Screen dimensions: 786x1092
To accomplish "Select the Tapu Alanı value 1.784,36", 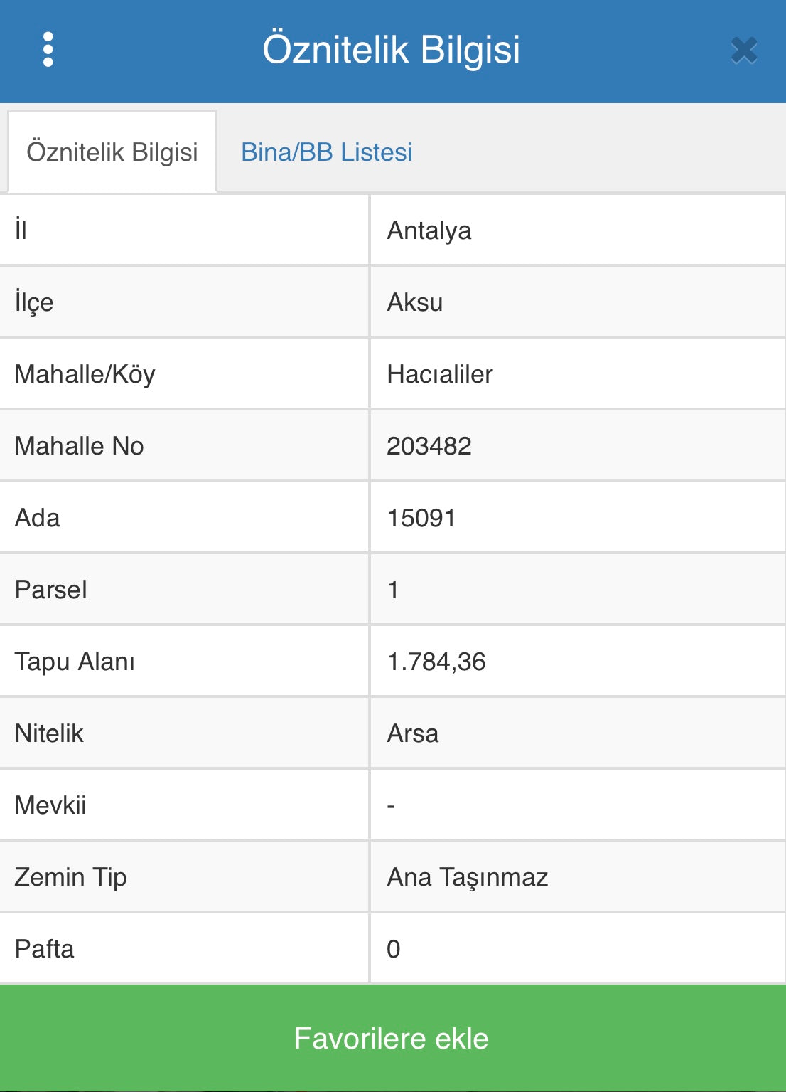I will (x=436, y=662).
